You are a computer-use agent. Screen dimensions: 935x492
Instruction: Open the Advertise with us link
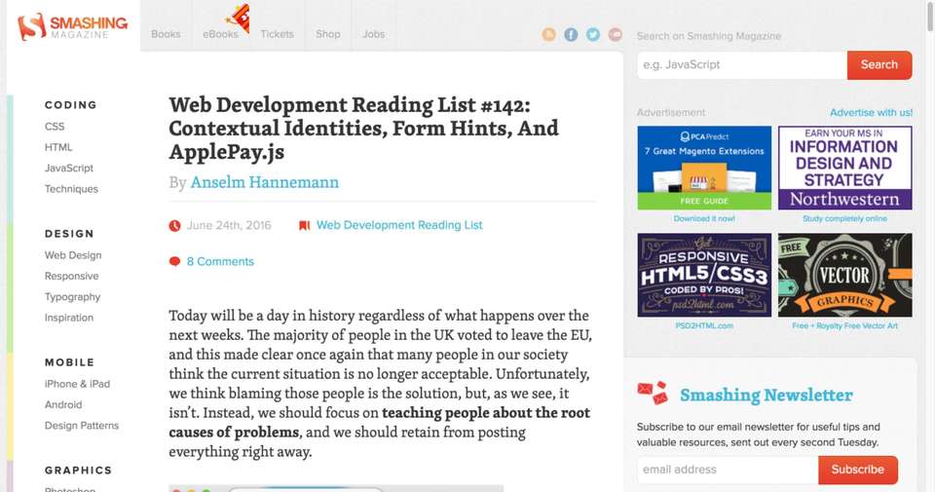point(871,112)
